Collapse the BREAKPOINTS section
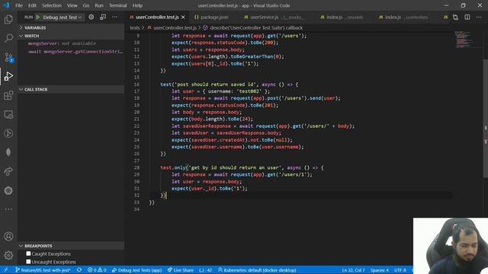 point(71,246)
